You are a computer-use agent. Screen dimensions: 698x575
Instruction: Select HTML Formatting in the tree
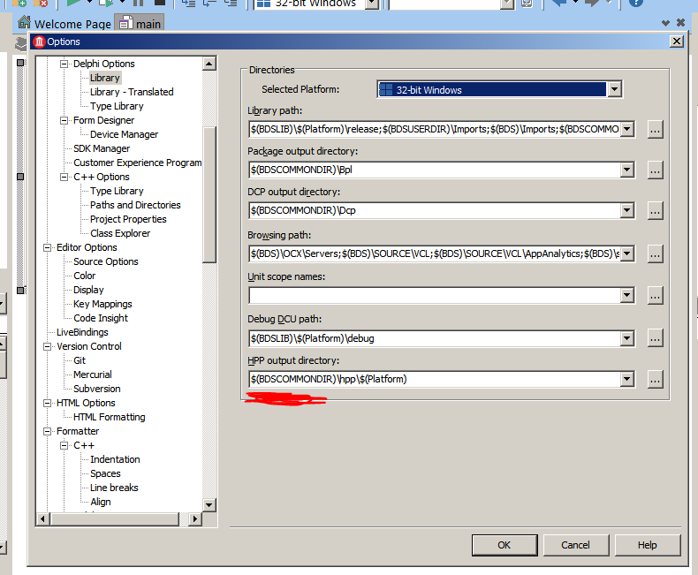pyautogui.click(x=109, y=417)
